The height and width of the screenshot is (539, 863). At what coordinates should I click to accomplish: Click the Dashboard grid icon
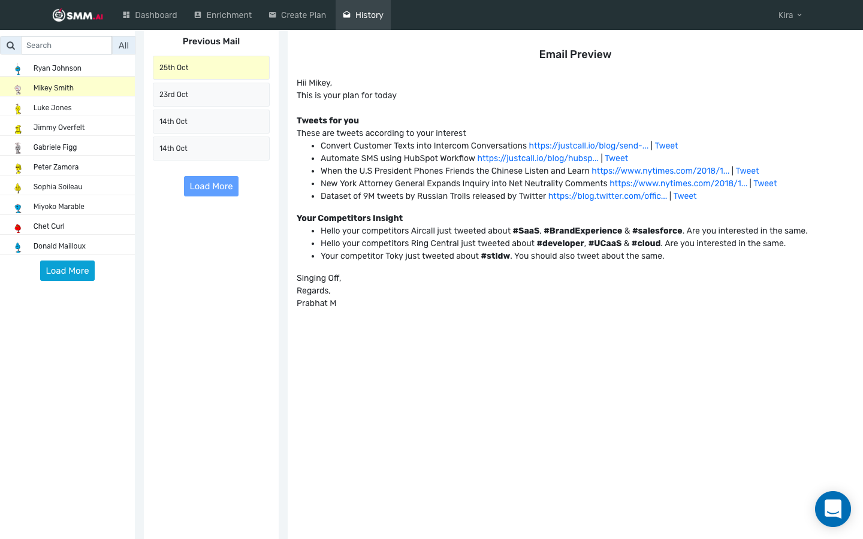pos(126,15)
